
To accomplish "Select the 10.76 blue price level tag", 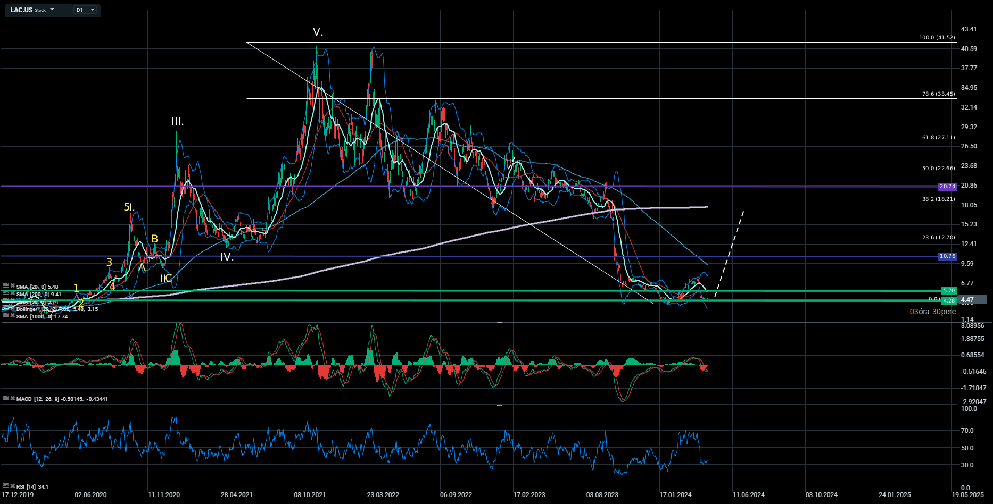I will 947,256.
